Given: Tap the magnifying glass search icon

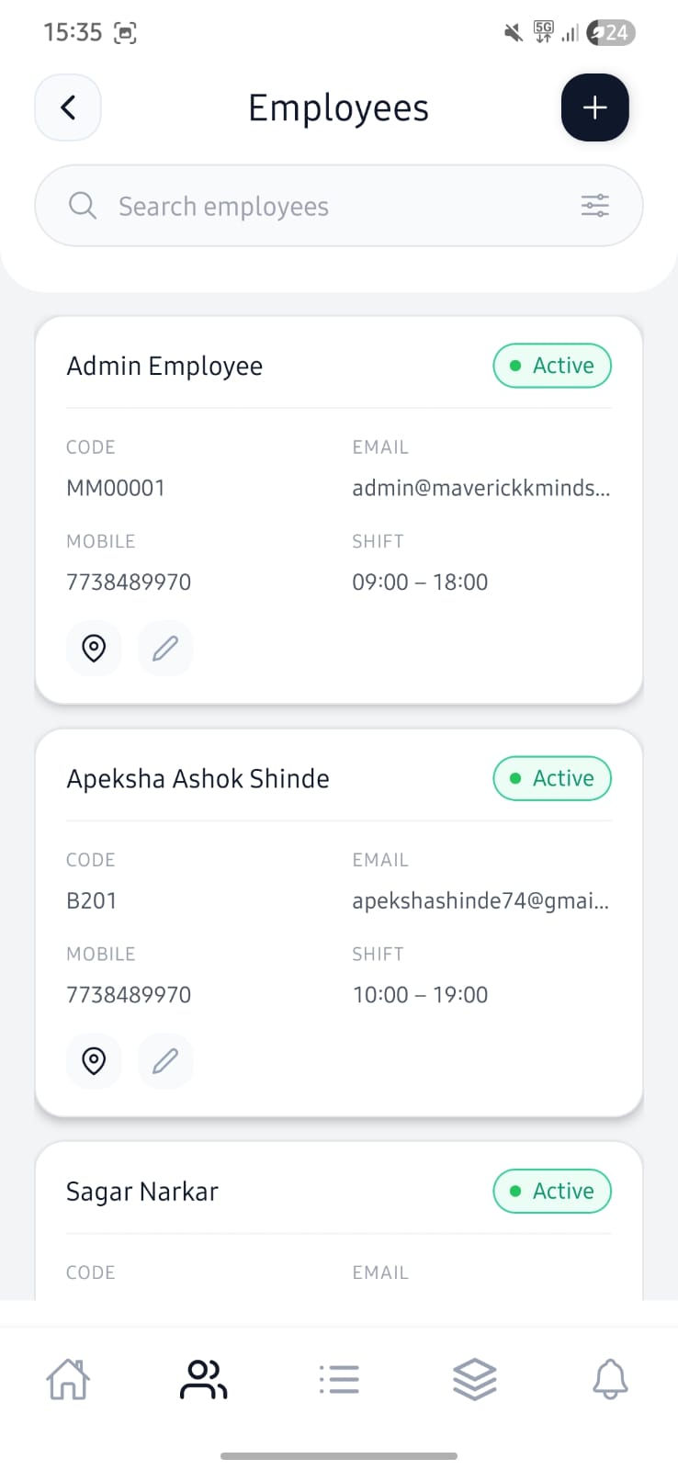Looking at the screenshot, I should [x=83, y=206].
